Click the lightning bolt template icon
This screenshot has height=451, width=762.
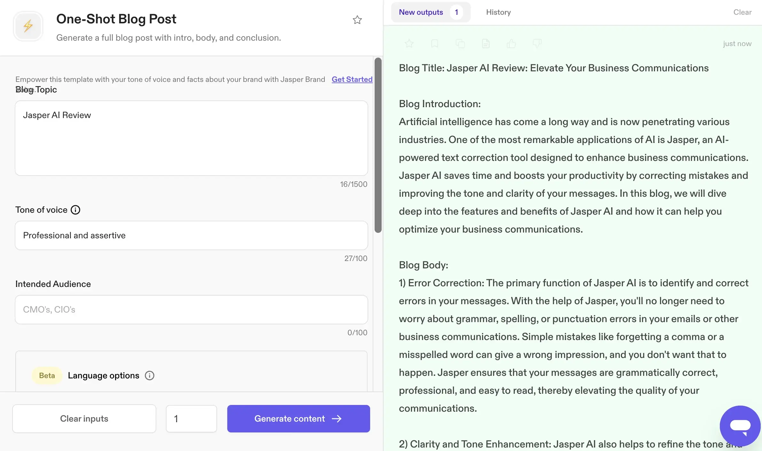point(28,26)
